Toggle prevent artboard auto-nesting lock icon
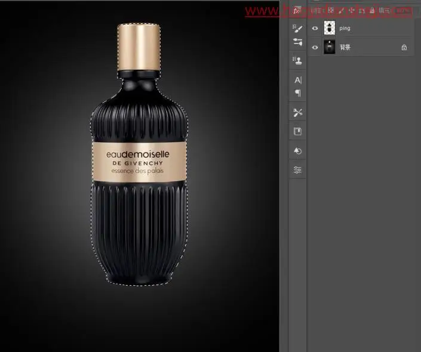 coord(362,11)
